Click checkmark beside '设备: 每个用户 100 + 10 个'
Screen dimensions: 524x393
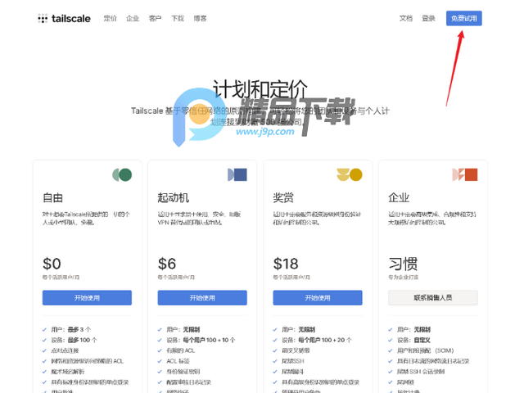point(160,341)
